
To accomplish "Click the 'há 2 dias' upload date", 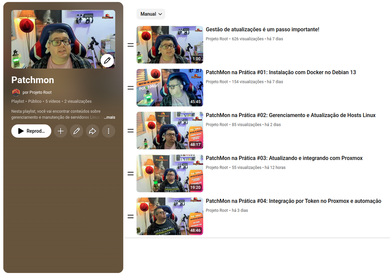I will 273,125.
